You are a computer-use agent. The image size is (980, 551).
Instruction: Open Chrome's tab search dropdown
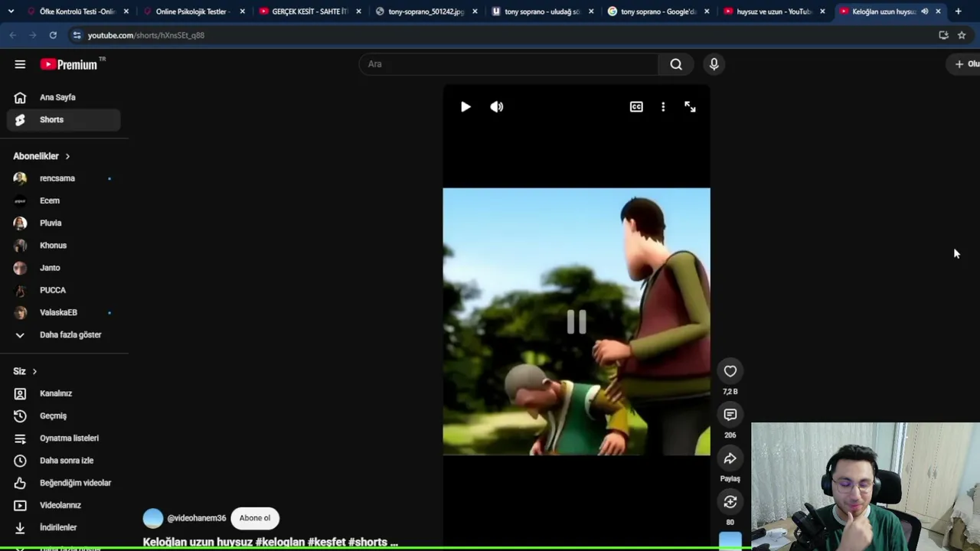(11, 11)
